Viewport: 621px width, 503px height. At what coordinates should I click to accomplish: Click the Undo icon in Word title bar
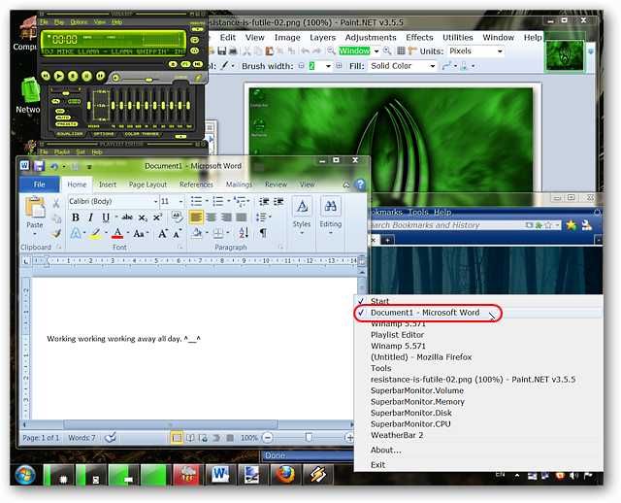coord(54,166)
